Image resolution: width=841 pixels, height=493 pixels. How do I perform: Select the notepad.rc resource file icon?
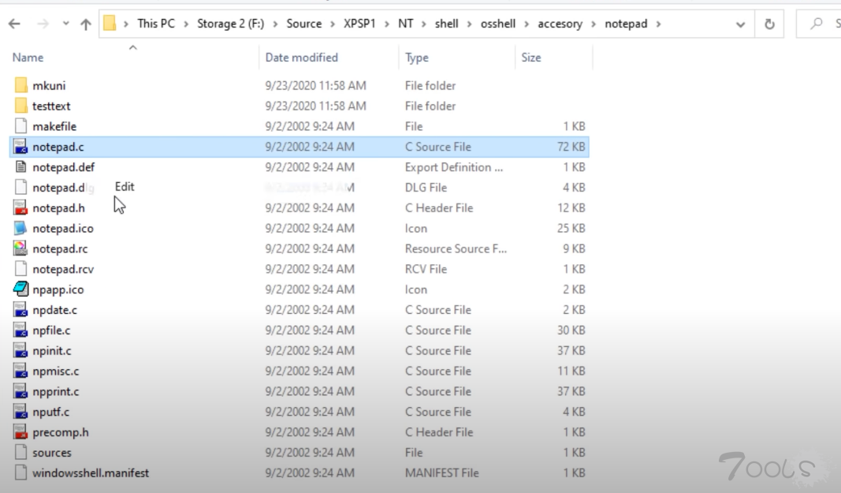(x=21, y=249)
